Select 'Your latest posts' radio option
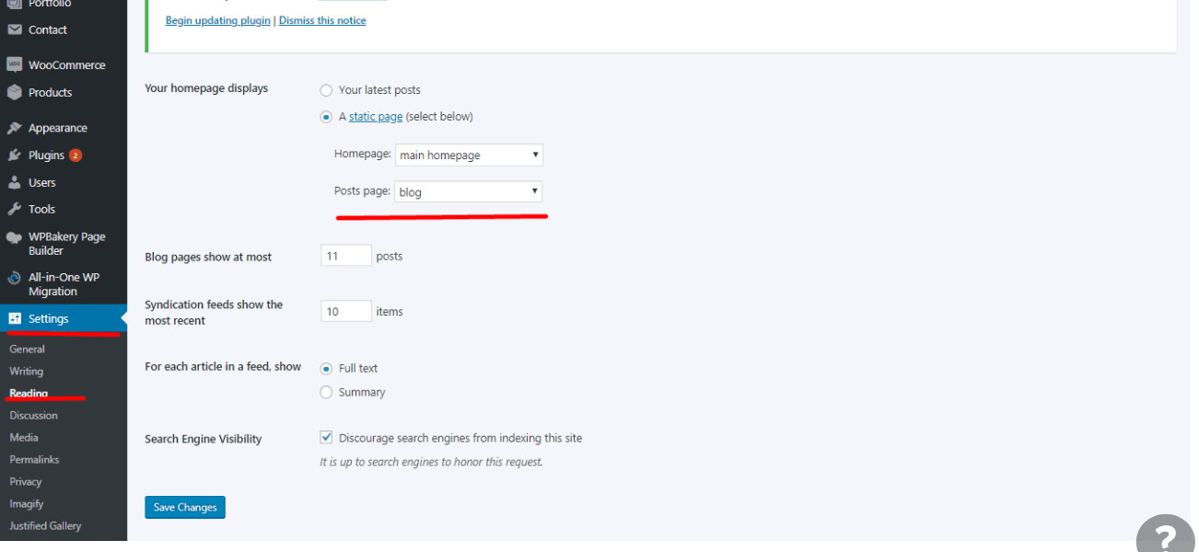Screen dimensions: 1199x552 click(326, 90)
